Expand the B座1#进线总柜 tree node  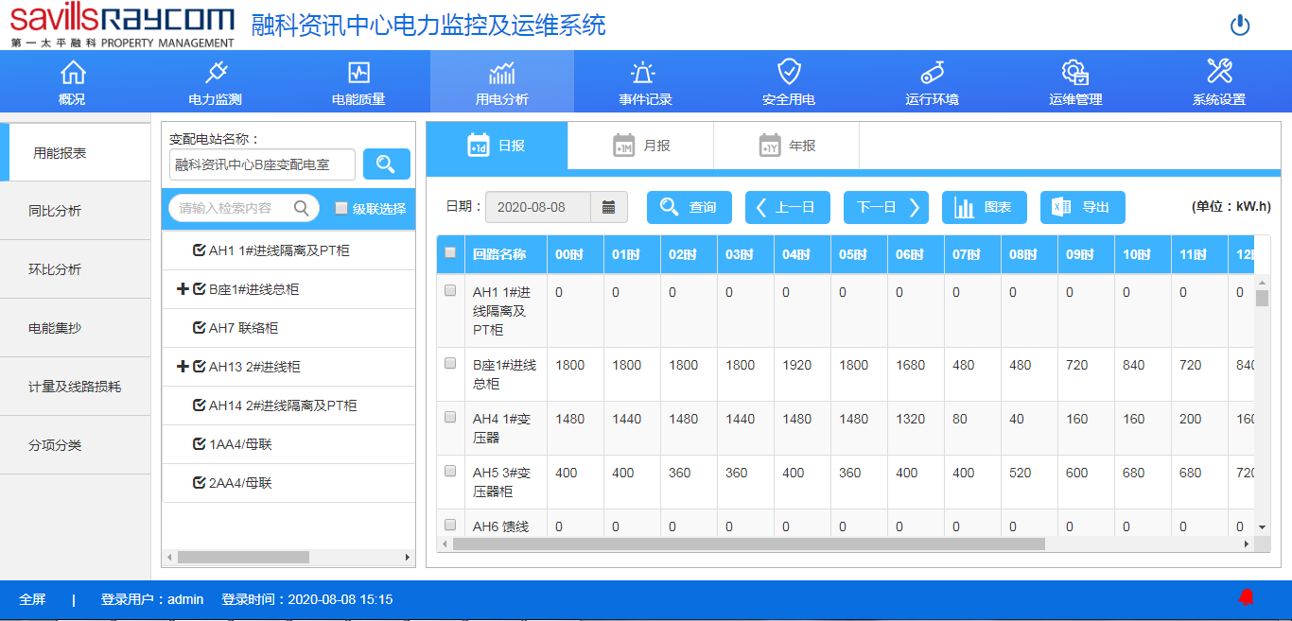[x=183, y=289]
